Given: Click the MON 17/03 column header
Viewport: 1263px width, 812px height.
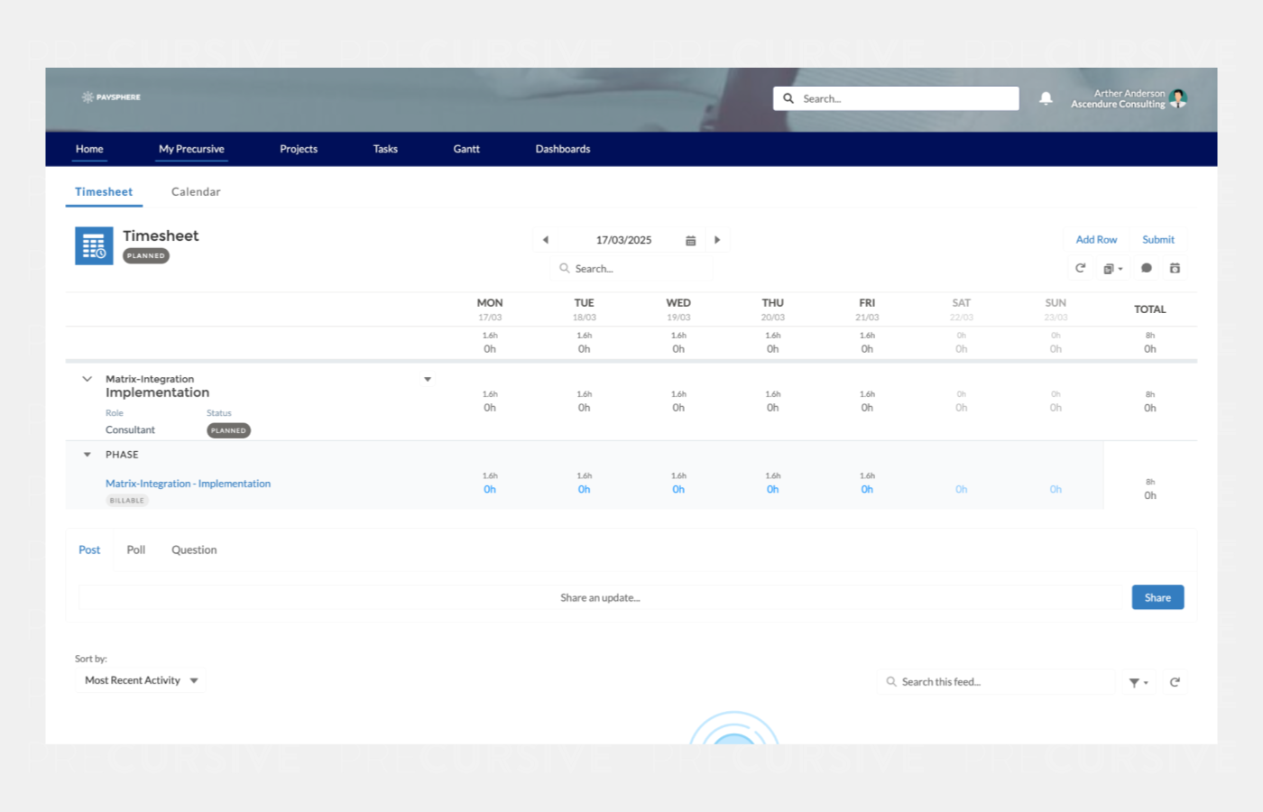Looking at the screenshot, I should coord(490,309).
